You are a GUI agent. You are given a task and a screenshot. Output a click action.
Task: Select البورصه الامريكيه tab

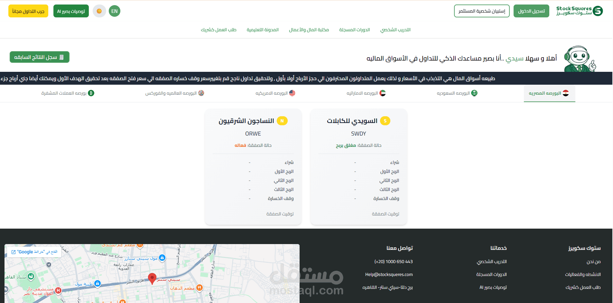[x=275, y=93]
